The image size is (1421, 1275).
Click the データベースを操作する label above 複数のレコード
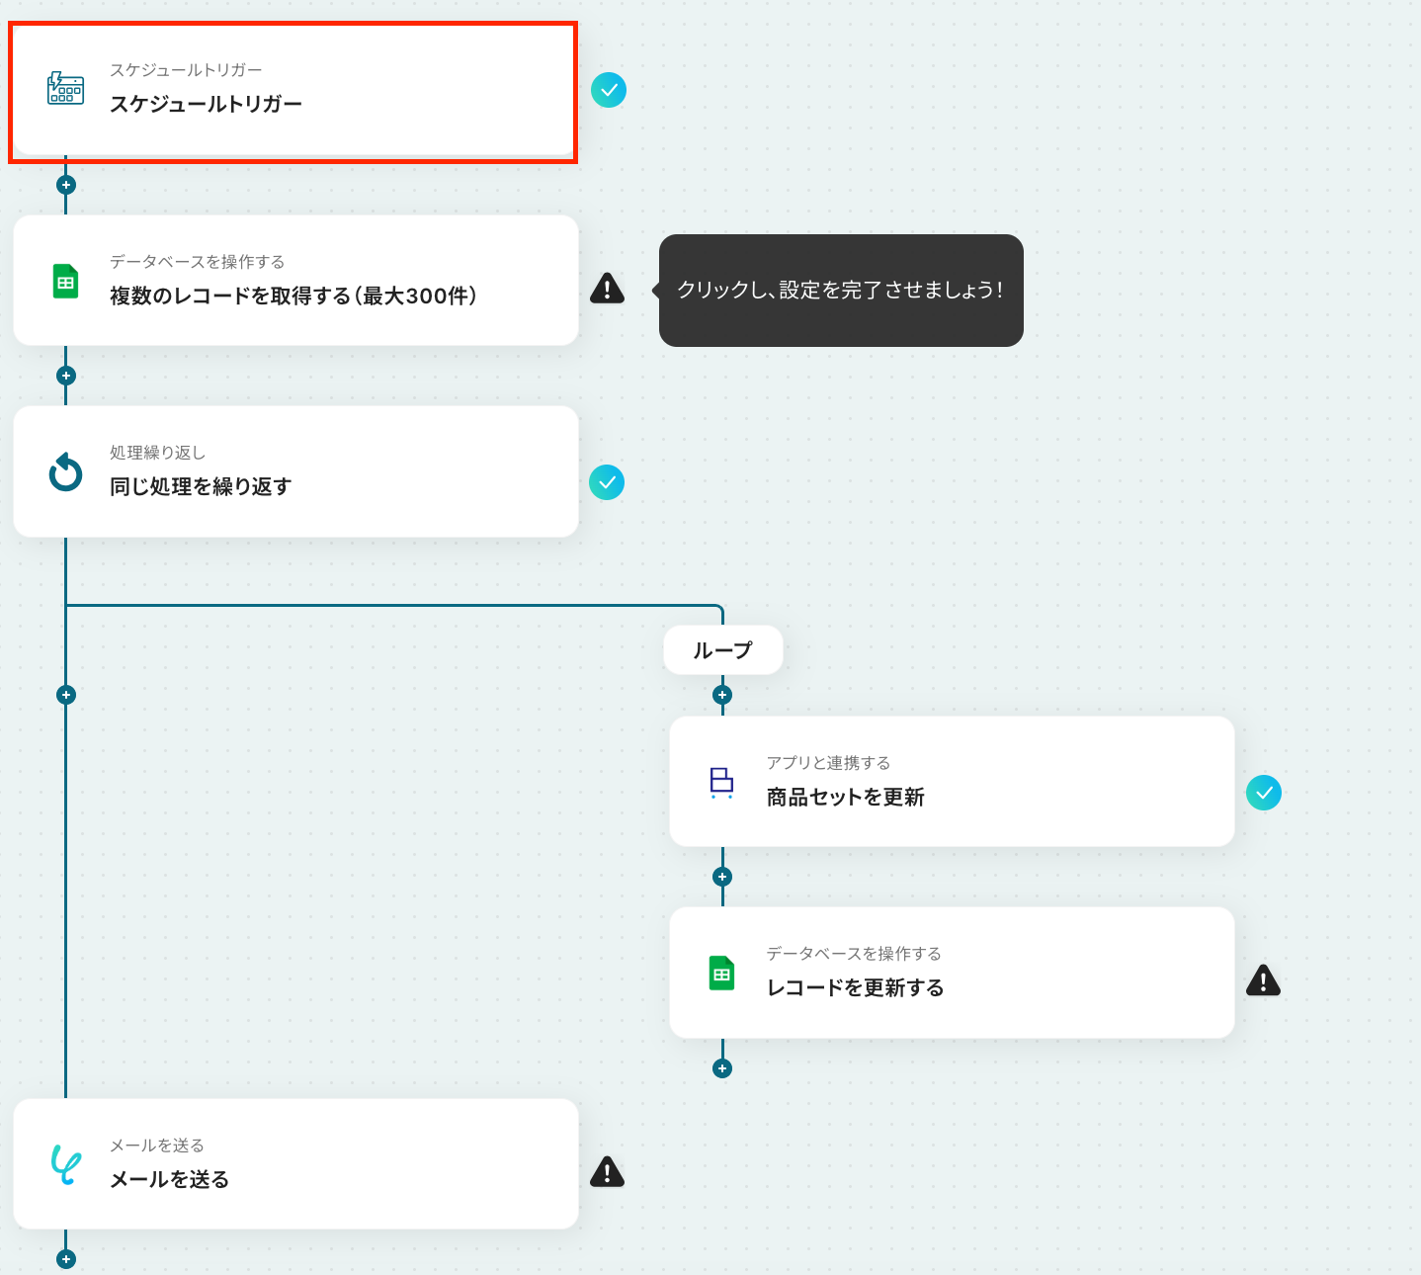tap(198, 262)
